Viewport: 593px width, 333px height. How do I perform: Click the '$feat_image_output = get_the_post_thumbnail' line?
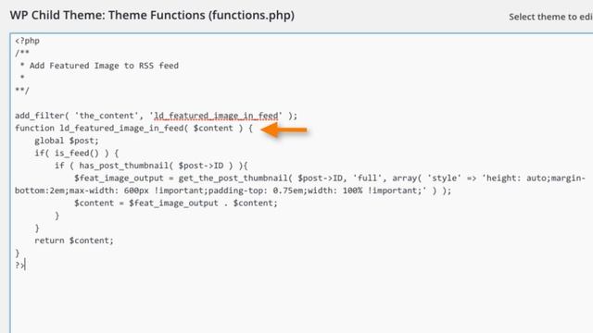click(x=330, y=179)
